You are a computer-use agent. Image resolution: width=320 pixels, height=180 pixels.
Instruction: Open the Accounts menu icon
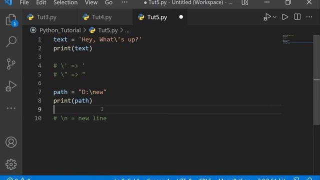(11, 142)
